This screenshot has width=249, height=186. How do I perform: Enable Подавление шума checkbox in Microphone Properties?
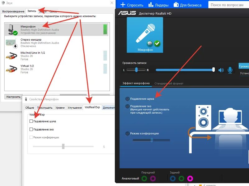point(31,121)
